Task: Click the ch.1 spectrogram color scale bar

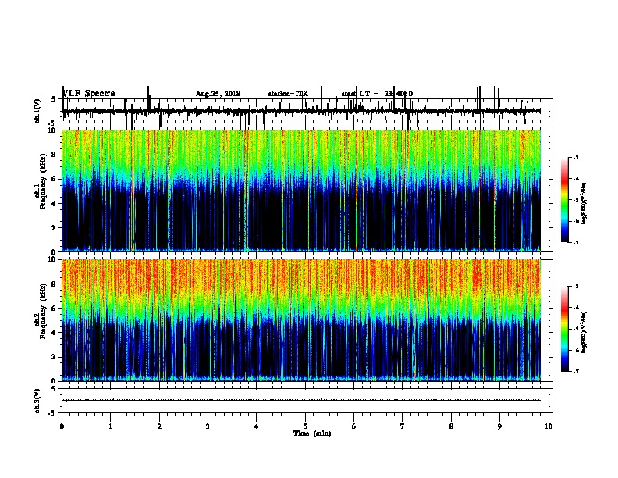Action: click(565, 200)
